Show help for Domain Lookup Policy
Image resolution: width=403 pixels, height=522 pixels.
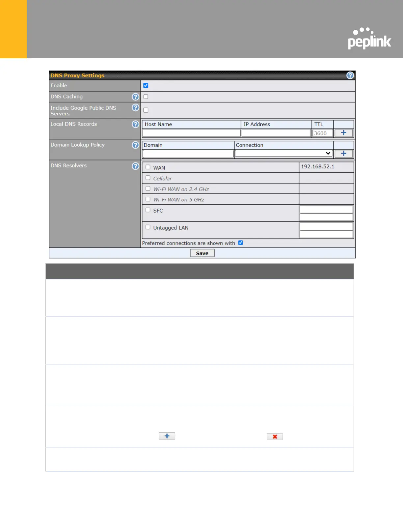[x=135, y=145]
